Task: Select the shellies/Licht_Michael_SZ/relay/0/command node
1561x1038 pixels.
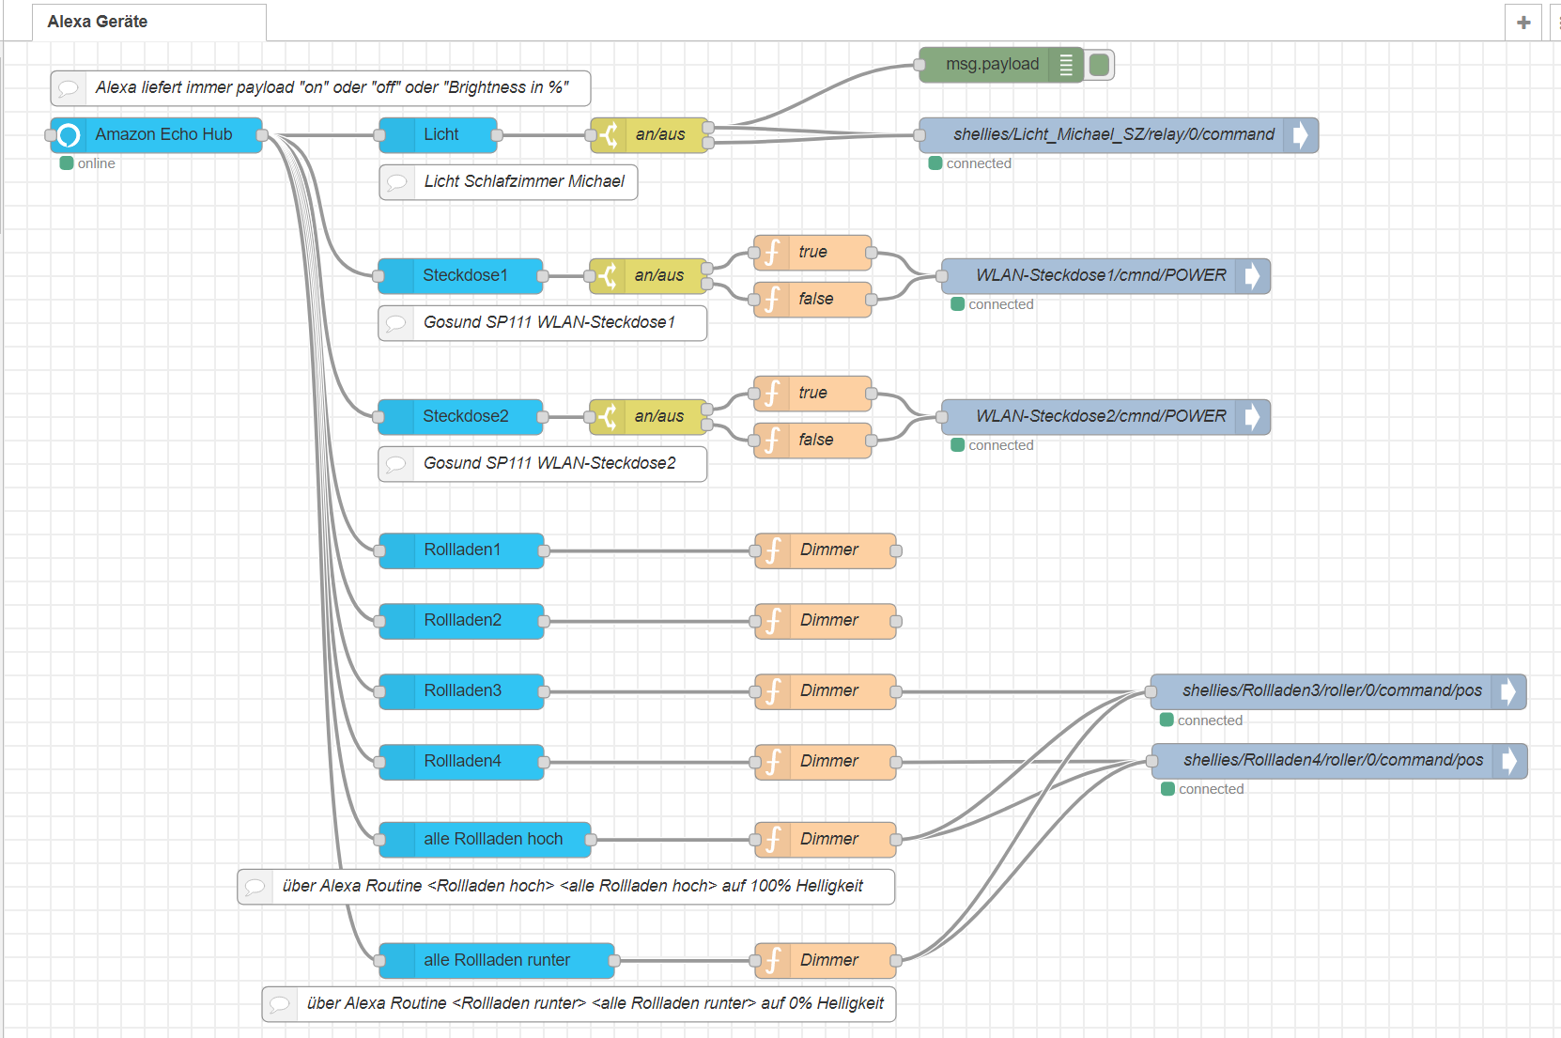Action: pos(1119,135)
